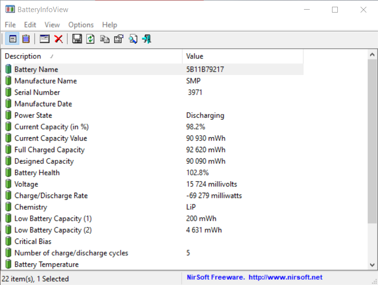Open the Help menu
Image resolution: width=378 pixels, height=285 pixels.
pos(109,25)
